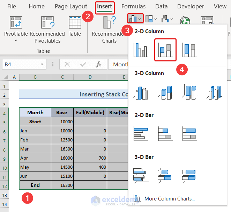Click the Start row label cell

click(35, 122)
